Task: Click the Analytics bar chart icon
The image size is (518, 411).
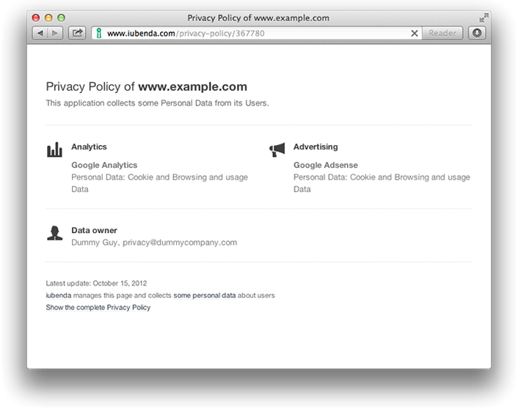Action: coord(54,149)
